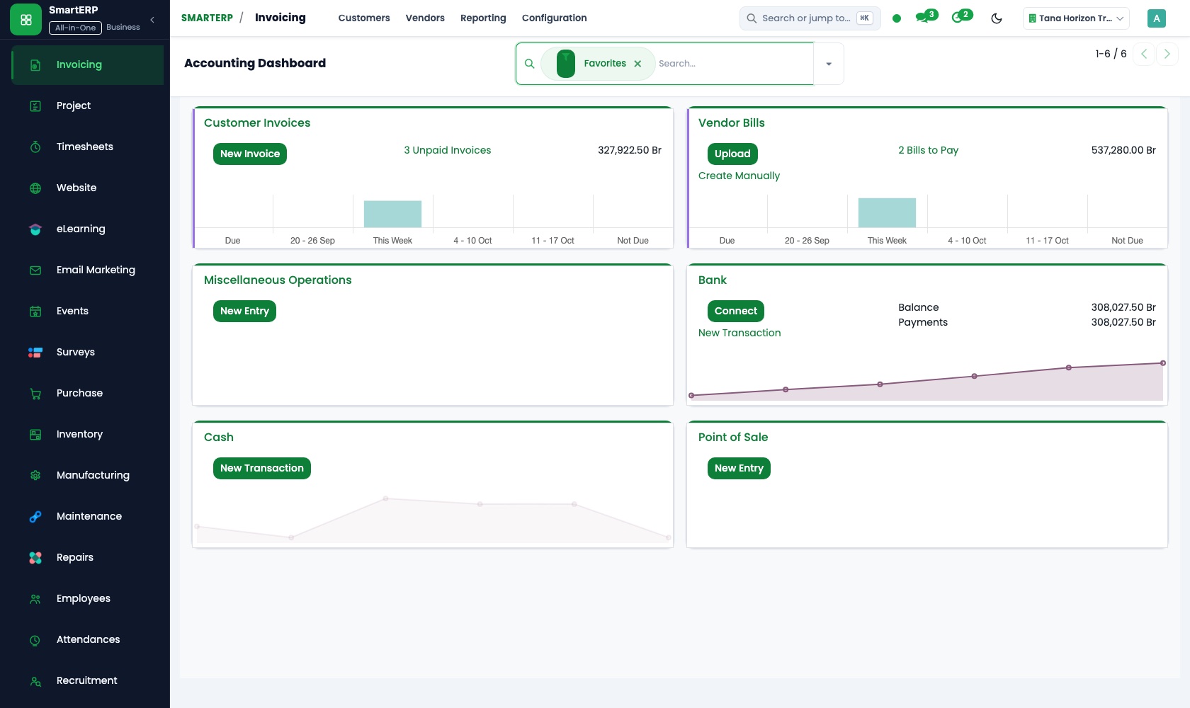
Task: Open the Customers menu
Action: click(x=364, y=18)
